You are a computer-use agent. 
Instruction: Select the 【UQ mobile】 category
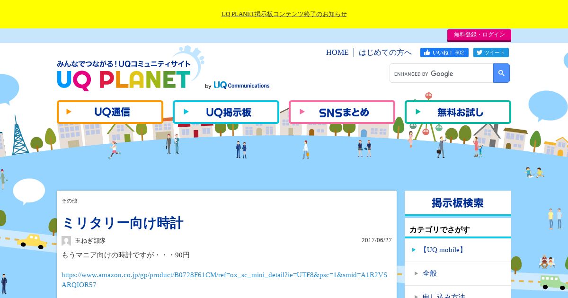coord(443,250)
